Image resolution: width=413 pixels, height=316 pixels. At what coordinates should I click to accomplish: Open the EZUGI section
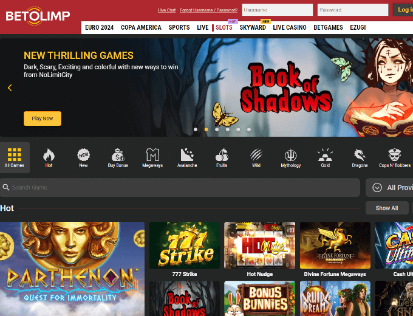(358, 27)
